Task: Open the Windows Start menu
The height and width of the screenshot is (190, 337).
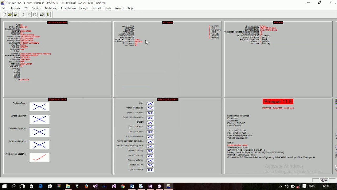Action: [x=4, y=186]
